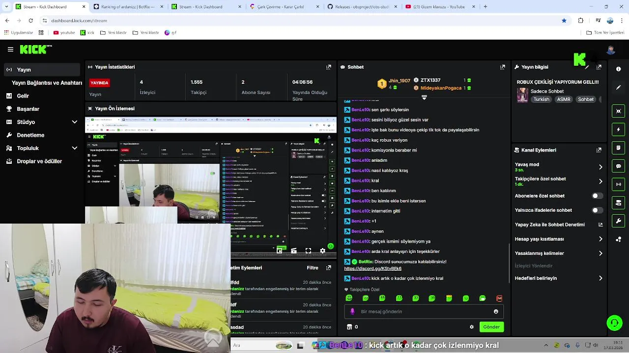Open user profile avatar in Kick header
Viewport: 629px width, 353px height.
[611, 50]
